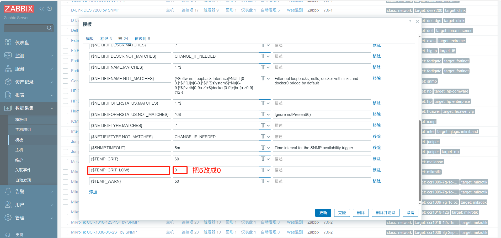Switch to the 值映射 6 tab
The height and width of the screenshot is (238, 501).
click(x=142, y=39)
